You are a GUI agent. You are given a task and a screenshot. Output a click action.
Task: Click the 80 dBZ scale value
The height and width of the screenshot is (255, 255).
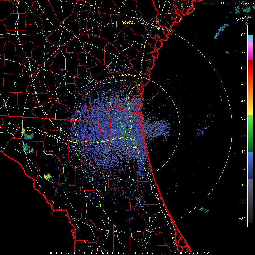[243, 35]
